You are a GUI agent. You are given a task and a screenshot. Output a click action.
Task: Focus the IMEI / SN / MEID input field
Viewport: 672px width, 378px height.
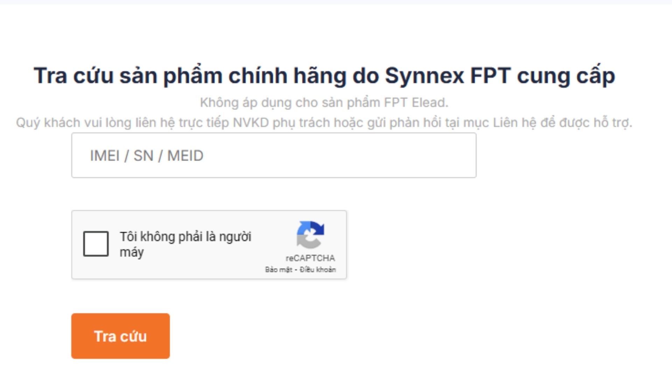click(274, 155)
